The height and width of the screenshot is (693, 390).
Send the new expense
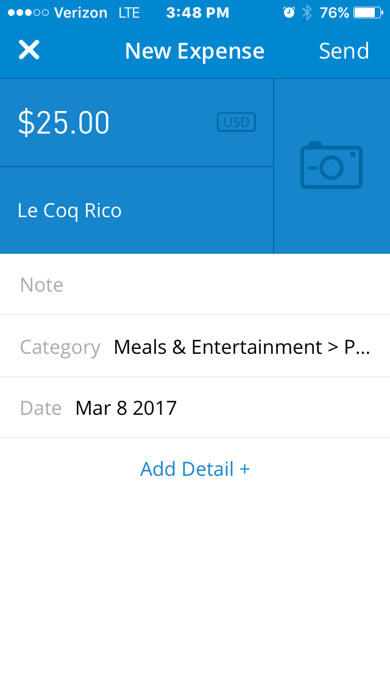(344, 51)
